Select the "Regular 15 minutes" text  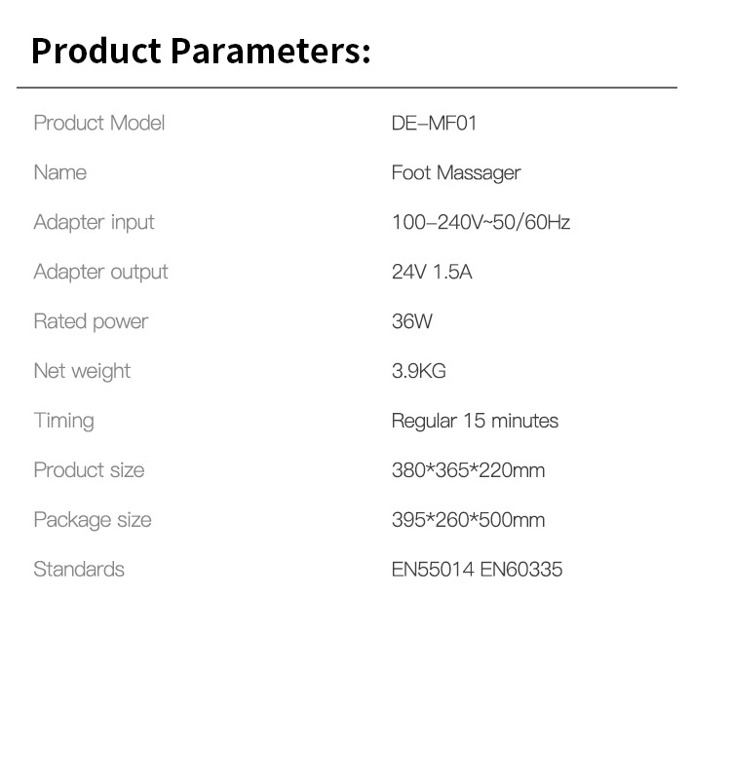[475, 421]
